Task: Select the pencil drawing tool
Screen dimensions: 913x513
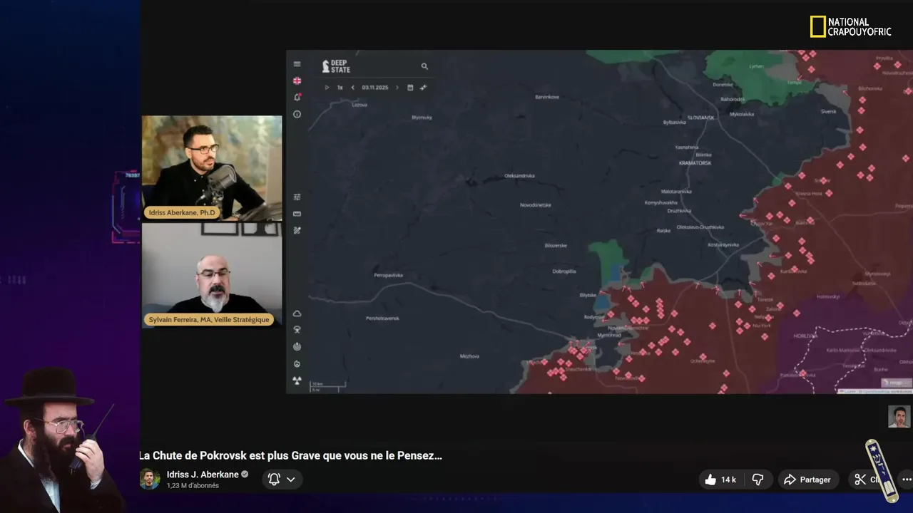Action: pyautogui.click(x=297, y=230)
